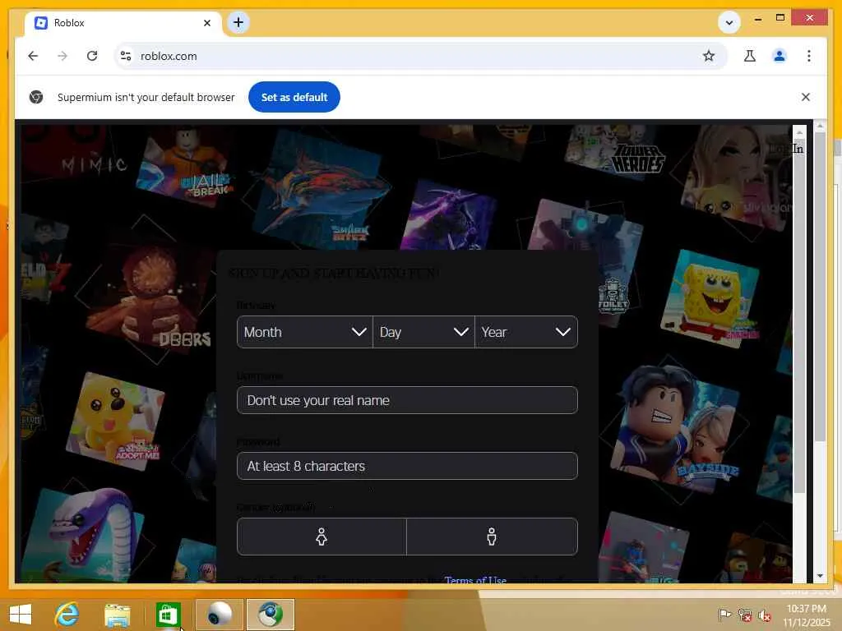The height and width of the screenshot is (631, 842).
Task: Open the Chrome Labs flask icon
Action: pos(750,56)
